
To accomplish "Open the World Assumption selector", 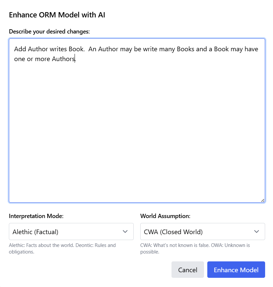I will 202,232.
